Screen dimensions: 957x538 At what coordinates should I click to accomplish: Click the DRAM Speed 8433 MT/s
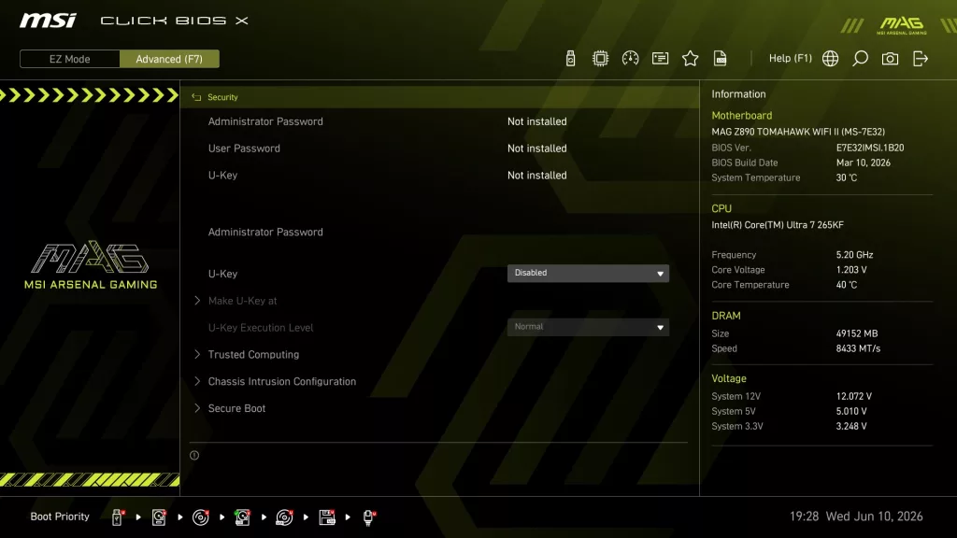pyautogui.click(x=858, y=349)
